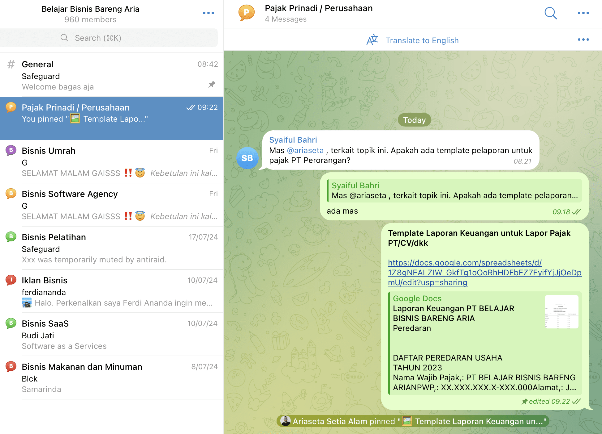Click the red Iklan Bisnis topic icon
Image resolution: width=602 pixels, height=434 pixels.
tap(11, 280)
